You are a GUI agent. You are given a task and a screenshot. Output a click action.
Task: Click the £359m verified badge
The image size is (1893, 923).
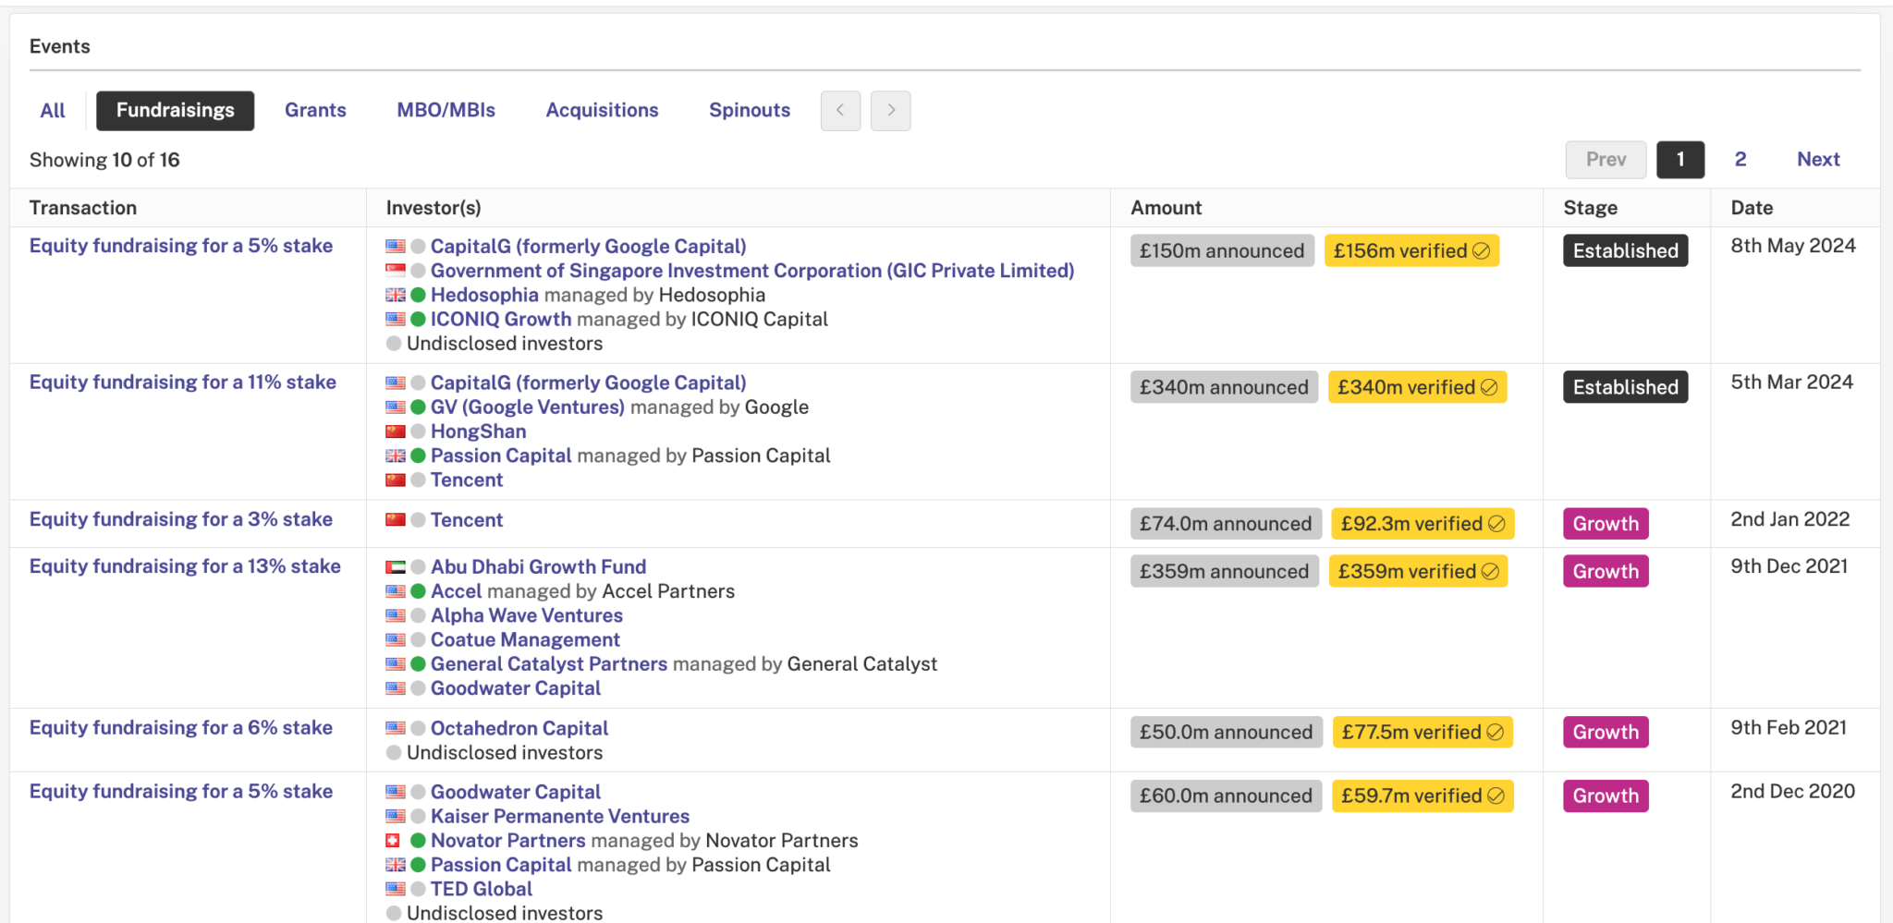point(1418,571)
